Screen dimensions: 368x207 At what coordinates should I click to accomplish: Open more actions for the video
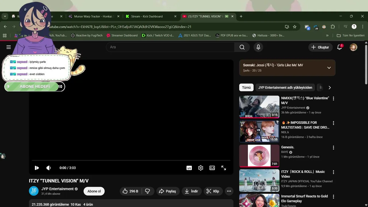point(229,191)
